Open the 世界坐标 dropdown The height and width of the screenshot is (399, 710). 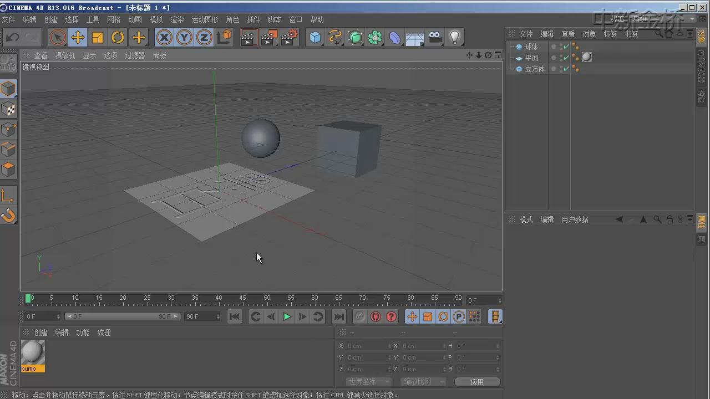[x=369, y=382]
